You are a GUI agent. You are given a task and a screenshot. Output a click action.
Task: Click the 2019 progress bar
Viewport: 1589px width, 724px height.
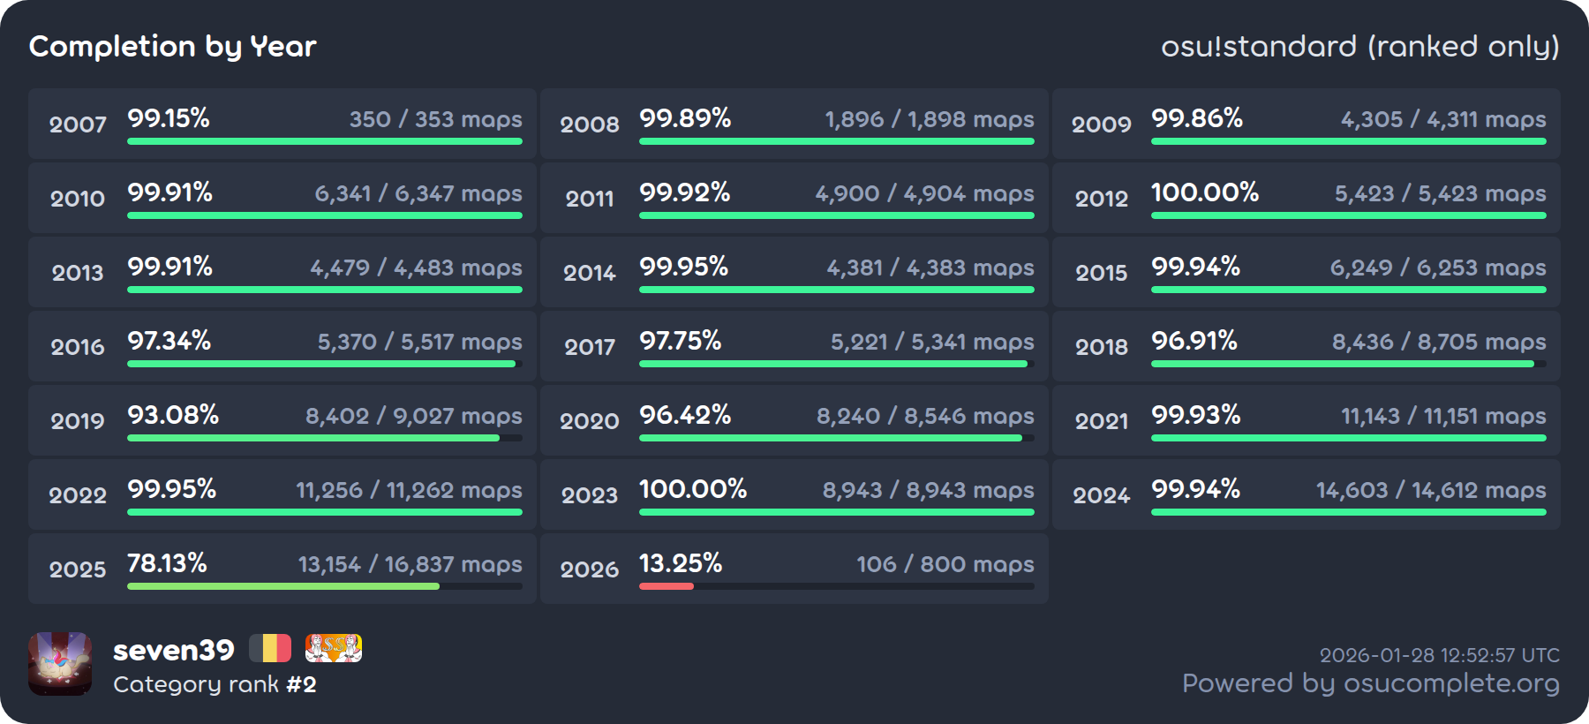coord(324,438)
